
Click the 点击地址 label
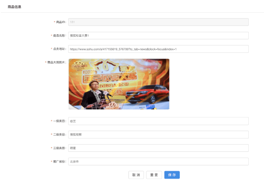coord(60,49)
